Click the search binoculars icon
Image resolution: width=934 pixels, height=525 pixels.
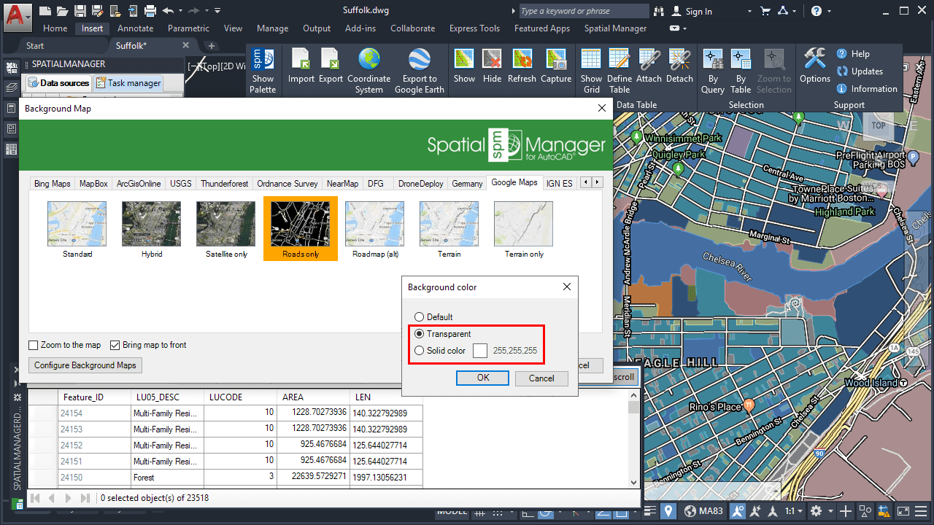660,11
